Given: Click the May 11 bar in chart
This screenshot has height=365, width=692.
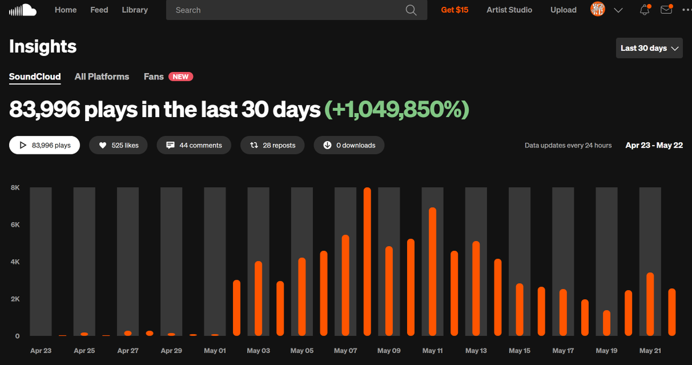Looking at the screenshot, I should 432,272.
